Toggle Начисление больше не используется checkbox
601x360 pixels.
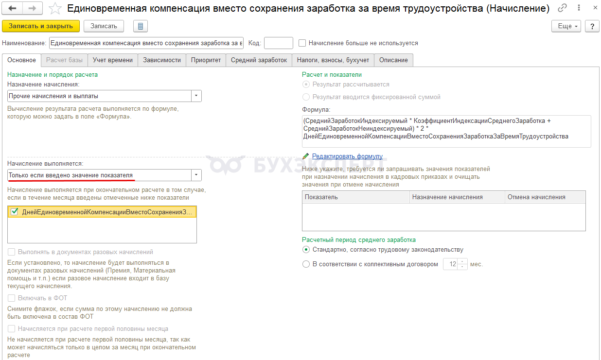[302, 43]
